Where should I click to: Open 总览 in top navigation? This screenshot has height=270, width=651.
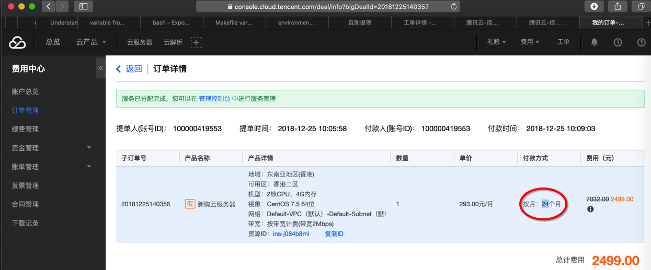(53, 42)
